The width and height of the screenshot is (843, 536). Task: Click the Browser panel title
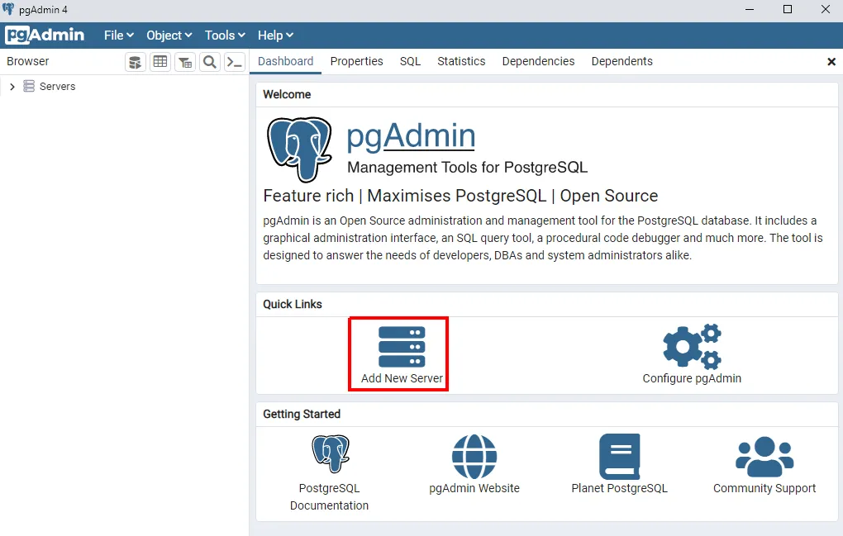28,61
